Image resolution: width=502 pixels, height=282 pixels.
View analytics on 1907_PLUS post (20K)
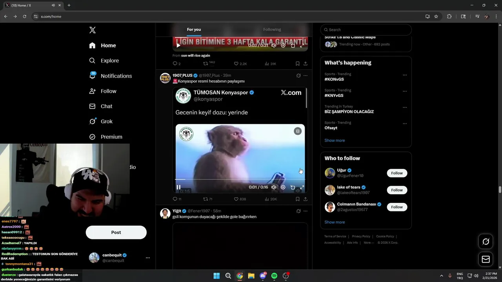pos(271,199)
